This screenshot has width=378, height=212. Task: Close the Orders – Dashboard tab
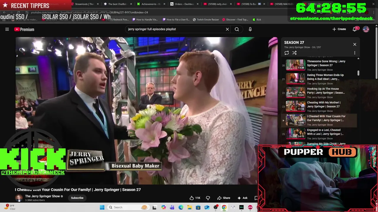(198, 4)
